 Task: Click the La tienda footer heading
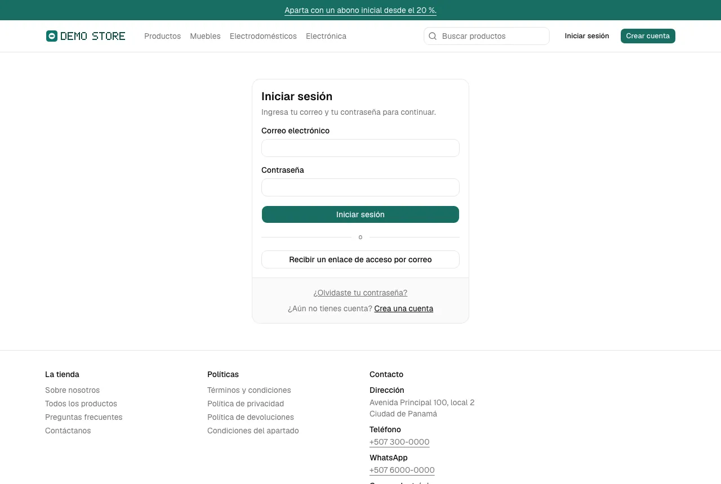click(62, 374)
